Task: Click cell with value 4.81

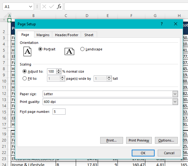Action: click(155, 164)
